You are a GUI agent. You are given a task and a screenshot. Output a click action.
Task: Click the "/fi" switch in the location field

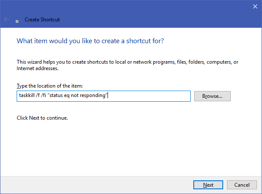[45, 96]
